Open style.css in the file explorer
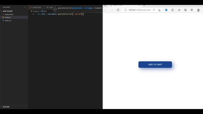The height and width of the screenshot is (114, 203). [x=8, y=21]
